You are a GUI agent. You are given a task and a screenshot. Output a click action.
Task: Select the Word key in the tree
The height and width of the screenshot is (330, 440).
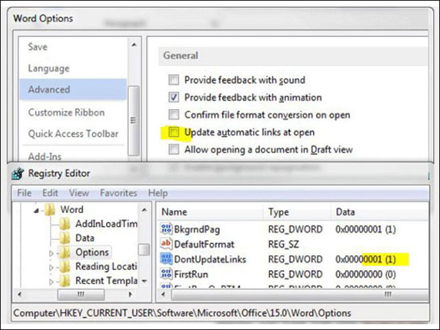tap(71, 210)
